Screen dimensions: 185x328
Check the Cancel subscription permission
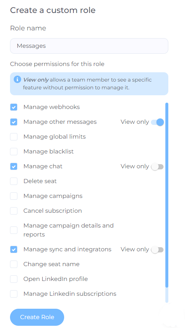(14, 211)
